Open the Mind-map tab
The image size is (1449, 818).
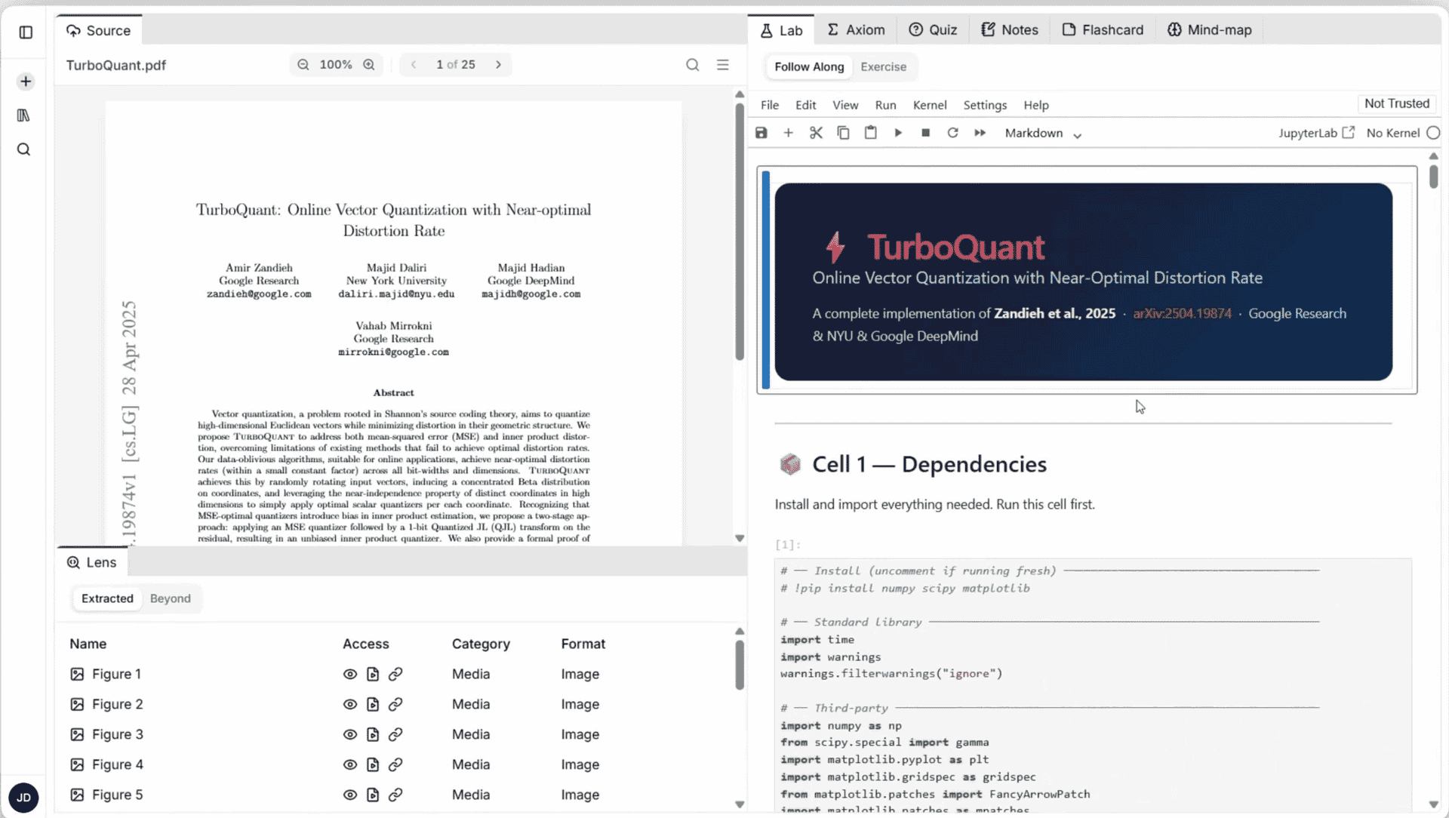point(1210,30)
